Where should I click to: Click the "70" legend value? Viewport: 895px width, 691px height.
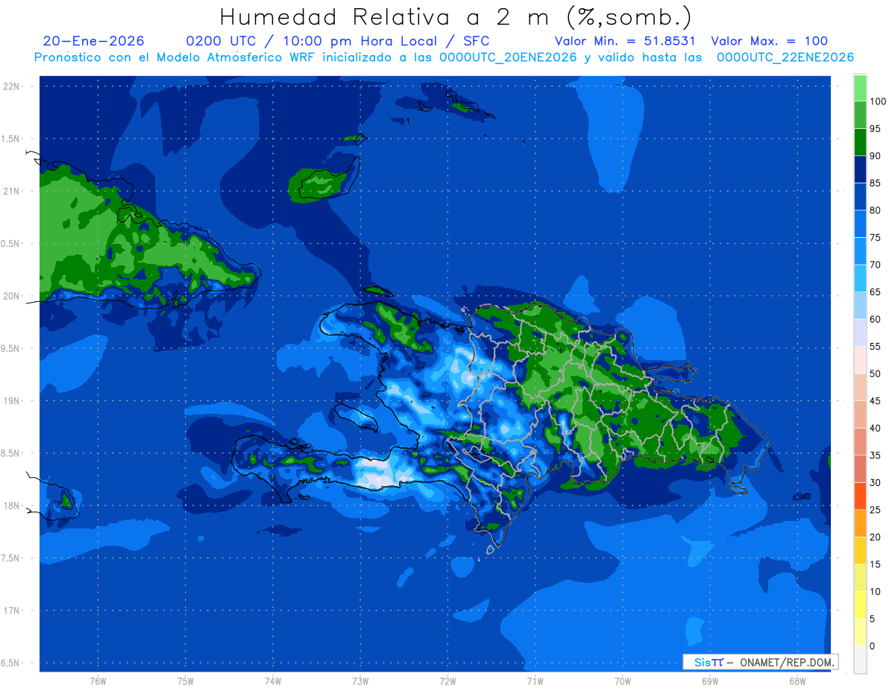click(x=875, y=265)
